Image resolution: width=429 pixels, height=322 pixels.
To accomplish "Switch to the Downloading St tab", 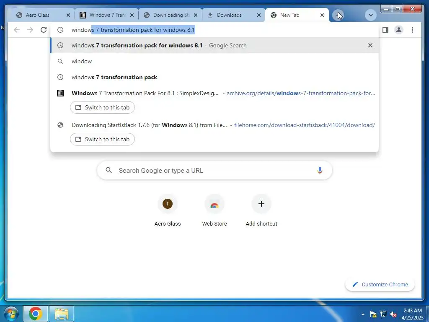I will tap(171, 15).
